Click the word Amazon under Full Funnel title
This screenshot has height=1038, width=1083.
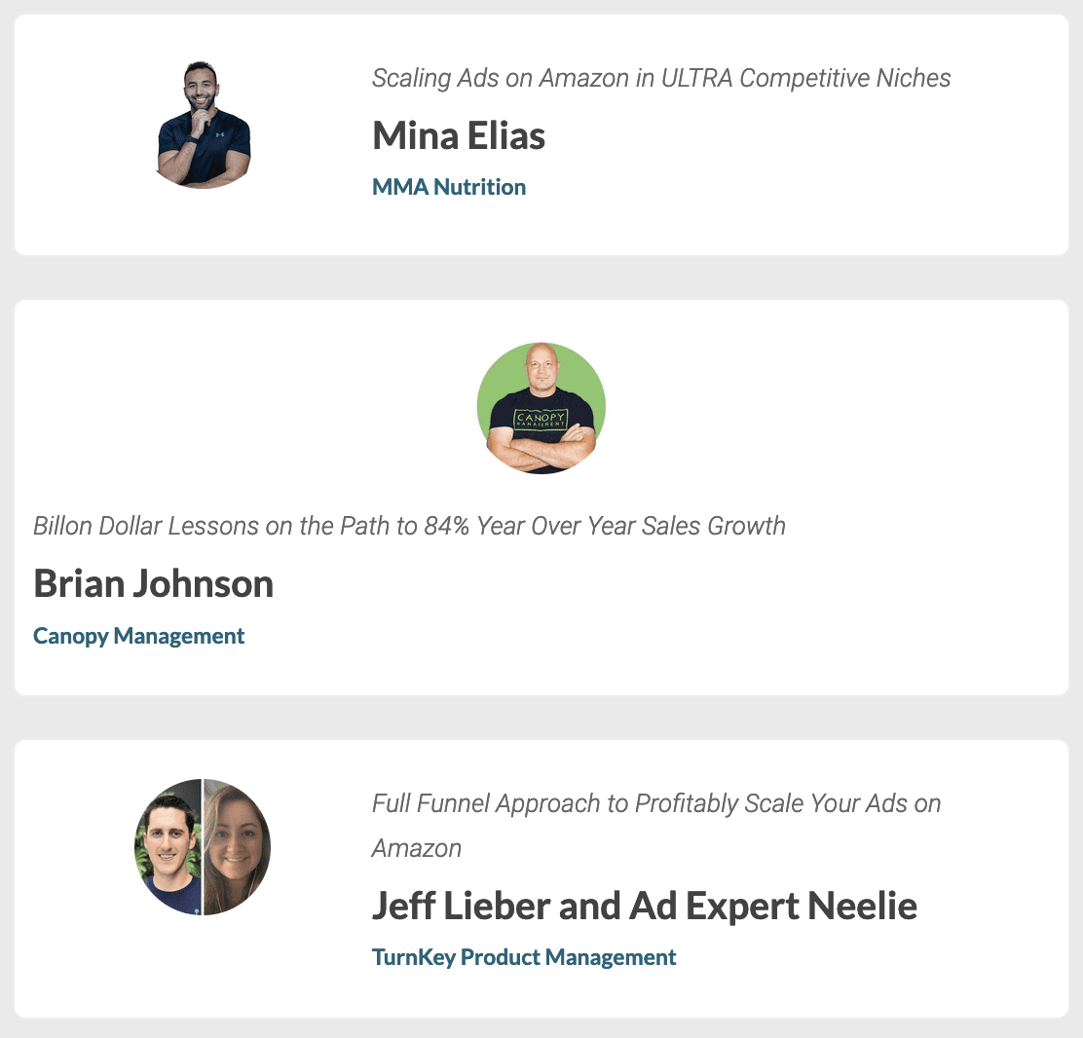coord(417,848)
